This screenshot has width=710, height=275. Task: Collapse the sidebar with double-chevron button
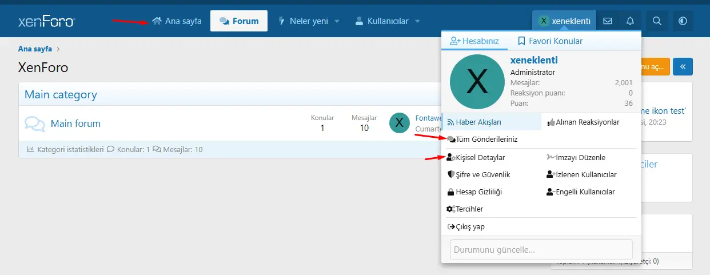pyautogui.click(x=683, y=67)
